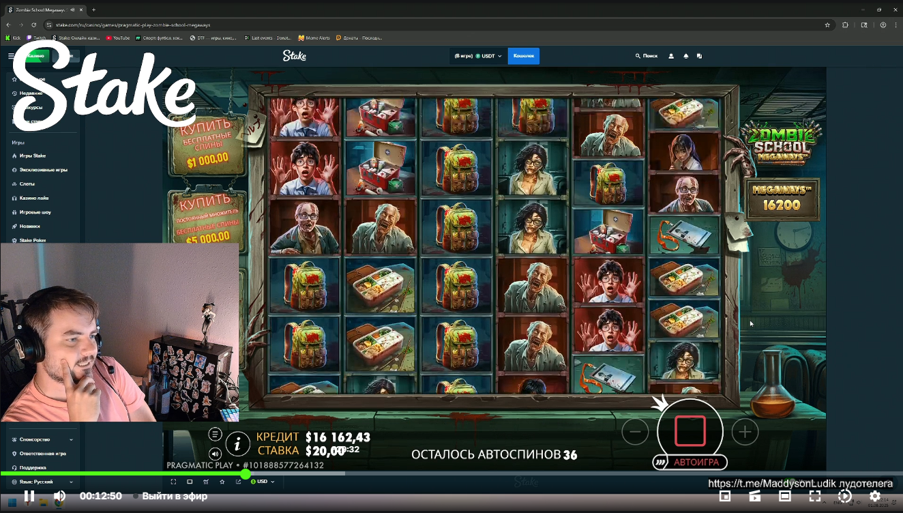The height and width of the screenshot is (513, 903).
Task: Open the Windows Start button
Action: tap(12, 503)
